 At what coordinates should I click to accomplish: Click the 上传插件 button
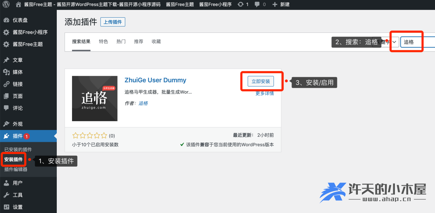(x=113, y=22)
